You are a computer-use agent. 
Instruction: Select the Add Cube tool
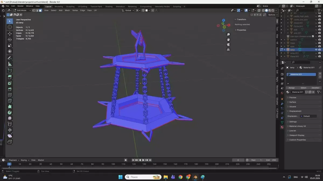point(10,71)
